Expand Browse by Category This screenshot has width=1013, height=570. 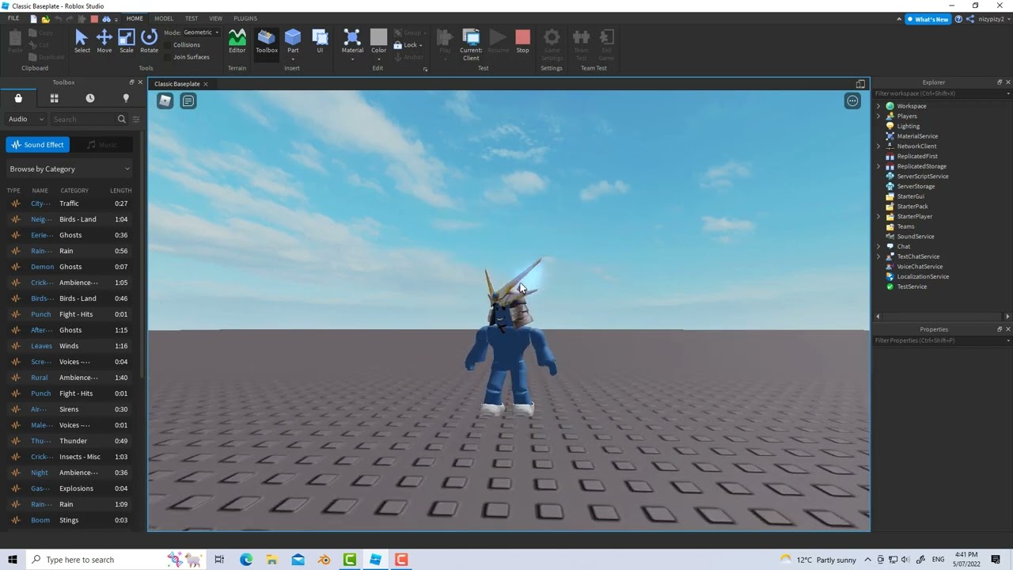[x=70, y=169]
